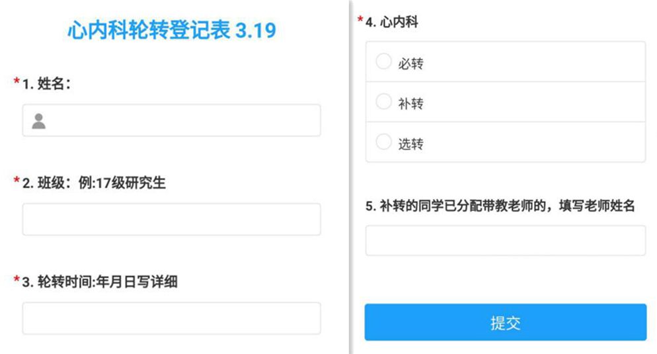Image resolution: width=657 pixels, height=354 pixels.
Task: Click the red asterisk beside 轮转时间
Action: point(17,279)
